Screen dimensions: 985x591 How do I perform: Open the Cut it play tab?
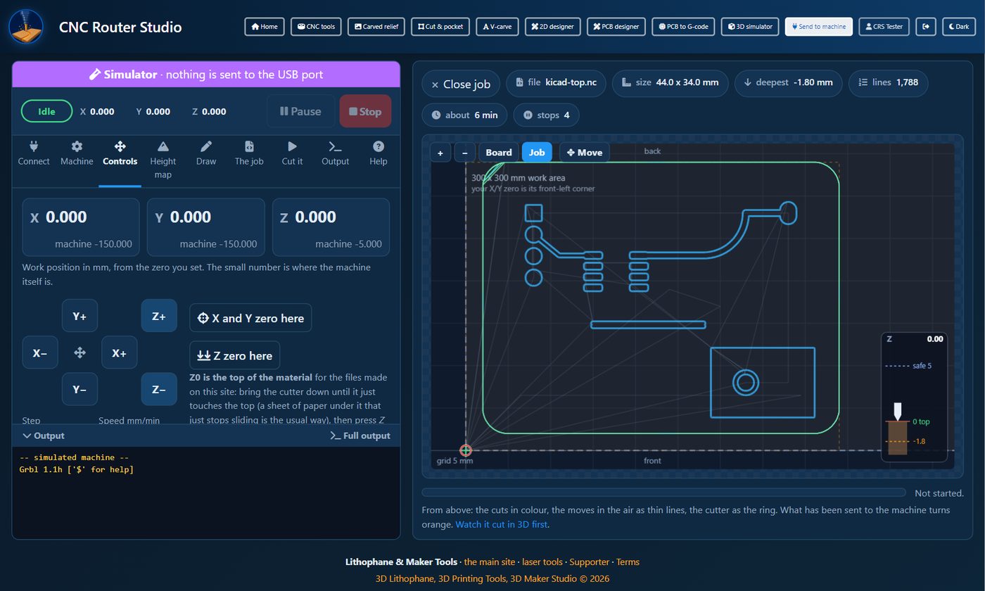292,153
